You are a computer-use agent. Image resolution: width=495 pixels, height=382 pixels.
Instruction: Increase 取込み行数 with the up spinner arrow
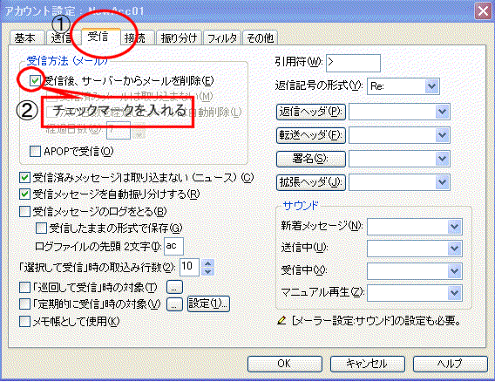207,263
